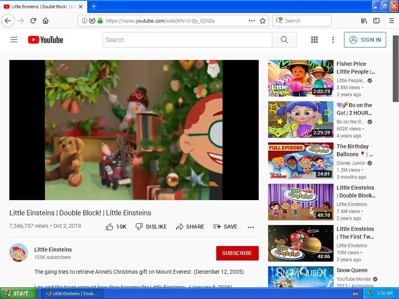Click the Mount Everest description line

(x=139, y=272)
